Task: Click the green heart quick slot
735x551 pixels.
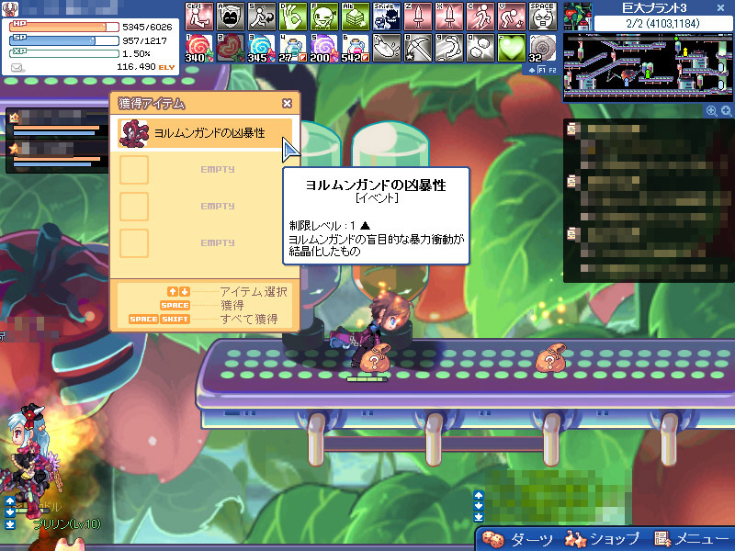Action: (512, 48)
